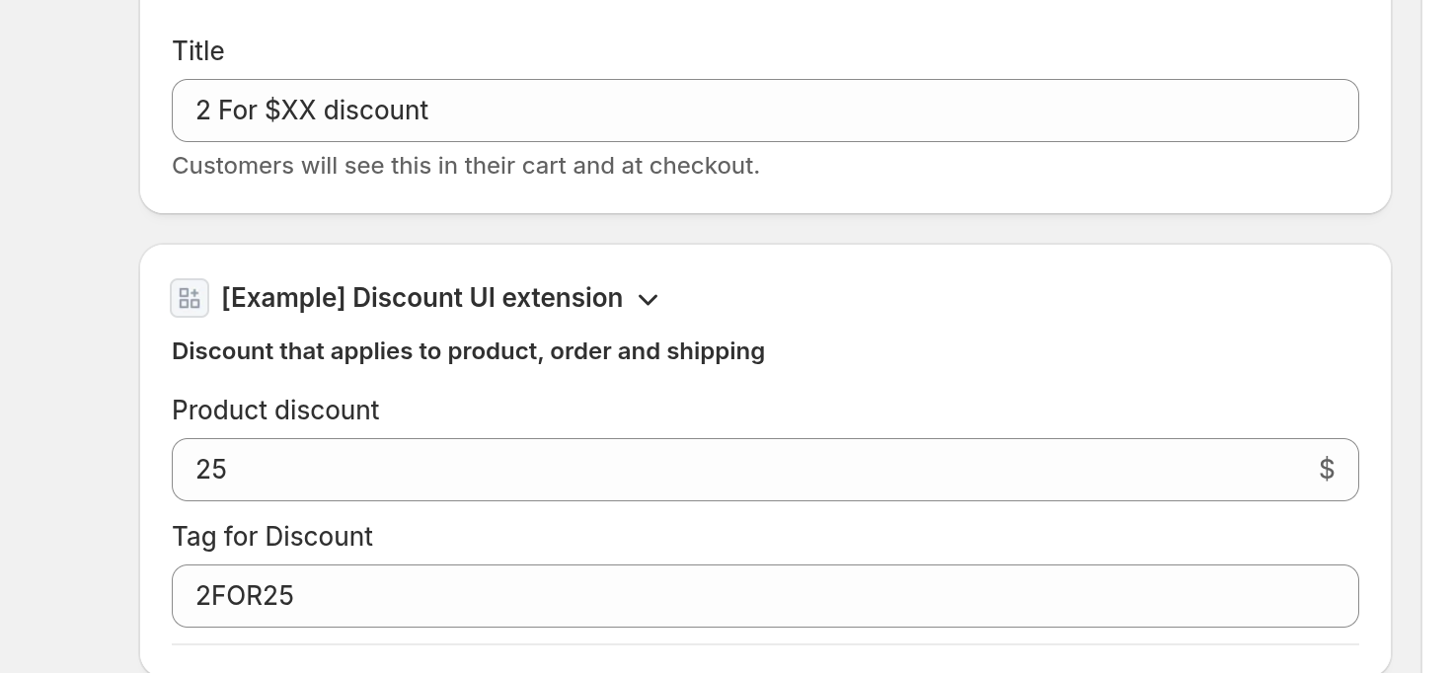Click the vertical border right of cards
1453x673 pixels.
click(1421, 336)
